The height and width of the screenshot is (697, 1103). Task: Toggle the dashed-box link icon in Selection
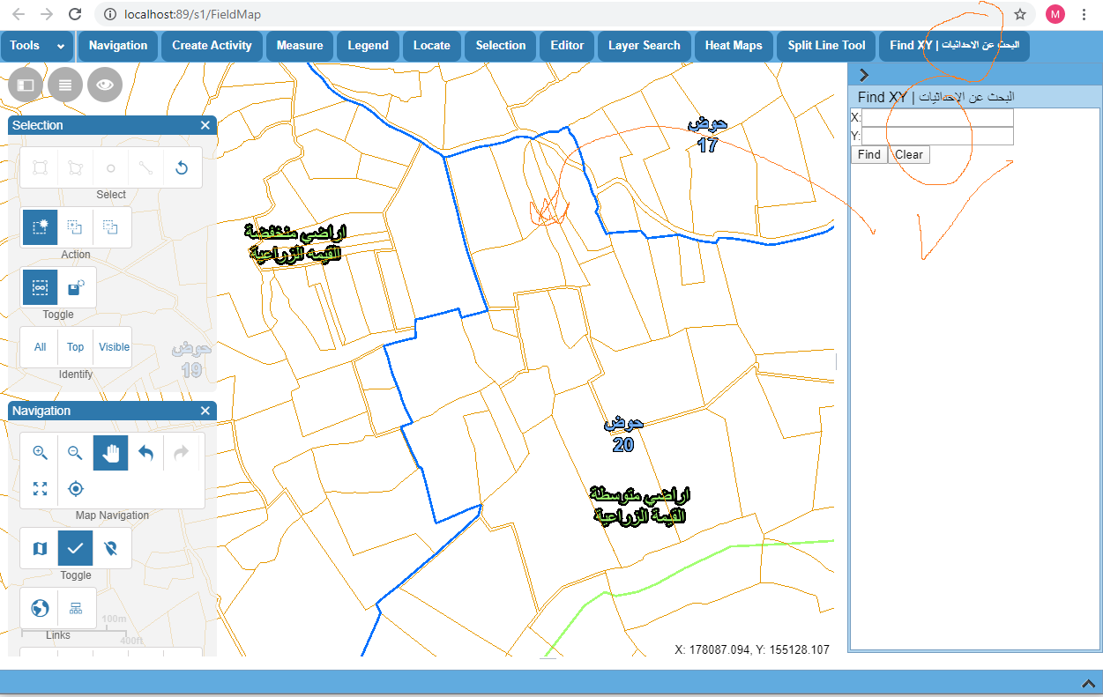pos(40,287)
